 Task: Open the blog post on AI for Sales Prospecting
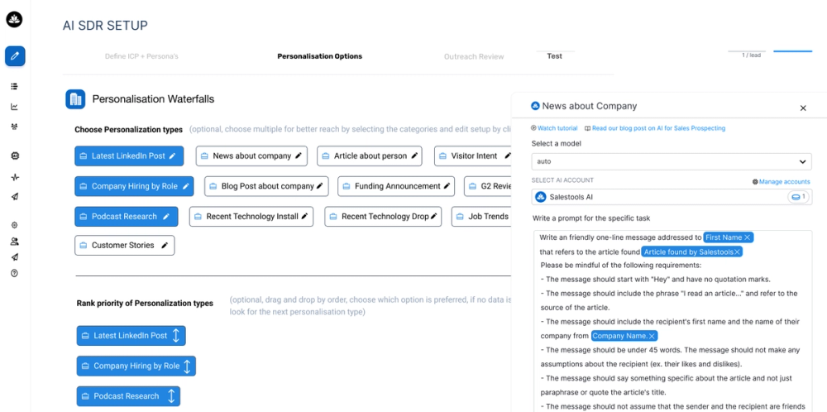pyautogui.click(x=654, y=128)
